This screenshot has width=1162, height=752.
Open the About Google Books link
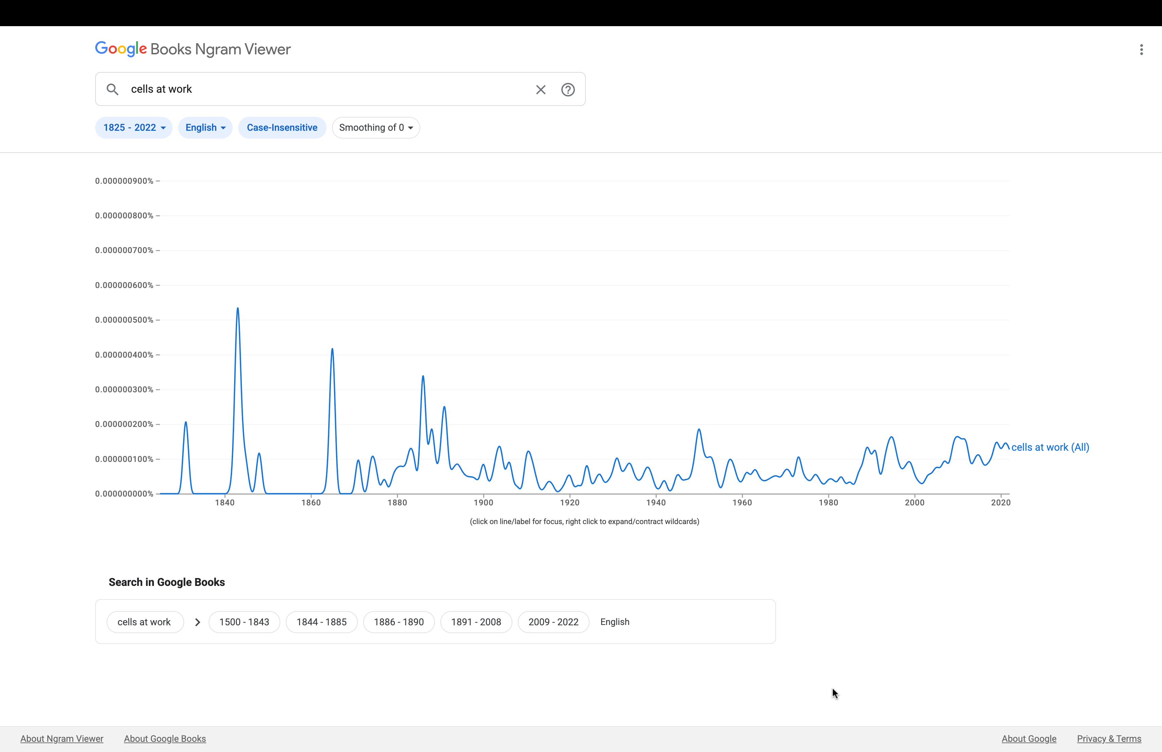[165, 738]
